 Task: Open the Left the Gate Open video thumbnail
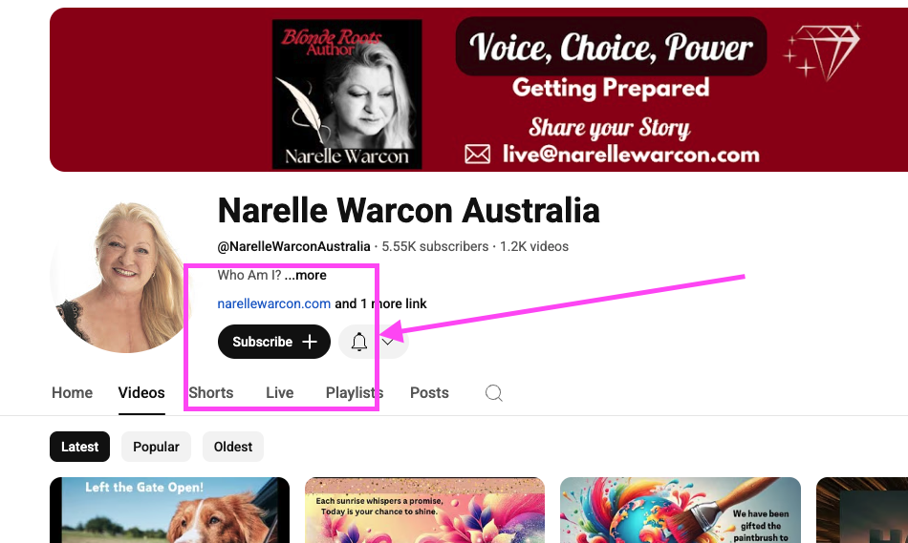pyautogui.click(x=170, y=510)
